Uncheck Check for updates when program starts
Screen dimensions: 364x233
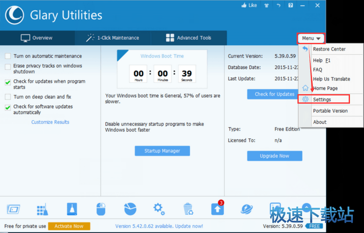[x=8, y=83]
